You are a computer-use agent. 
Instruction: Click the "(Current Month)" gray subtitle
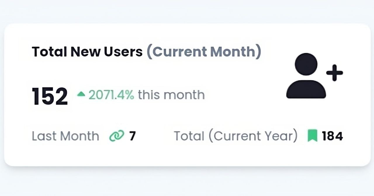pyautogui.click(x=204, y=52)
